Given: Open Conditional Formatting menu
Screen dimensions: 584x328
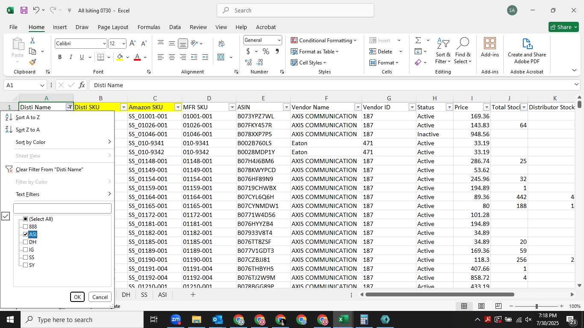Looking at the screenshot, I should click(324, 40).
